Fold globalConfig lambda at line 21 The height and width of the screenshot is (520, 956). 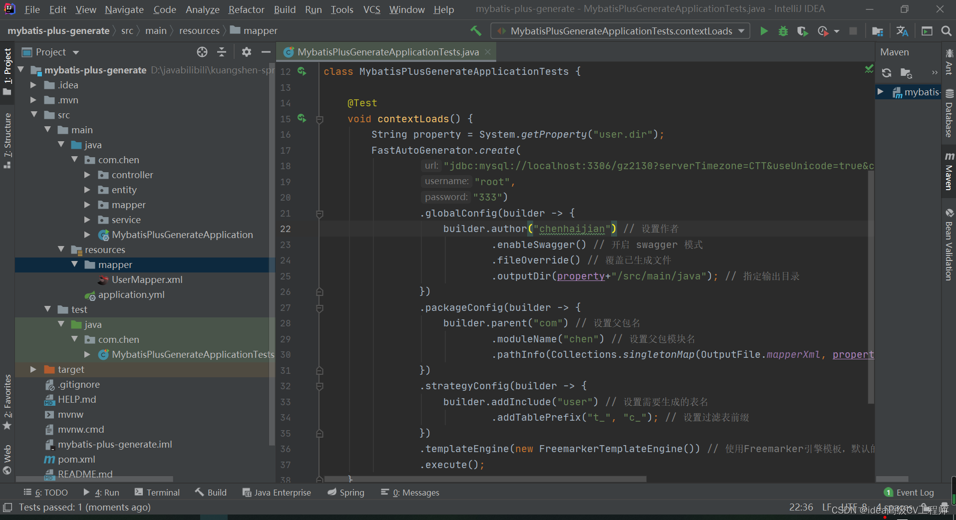[319, 214]
